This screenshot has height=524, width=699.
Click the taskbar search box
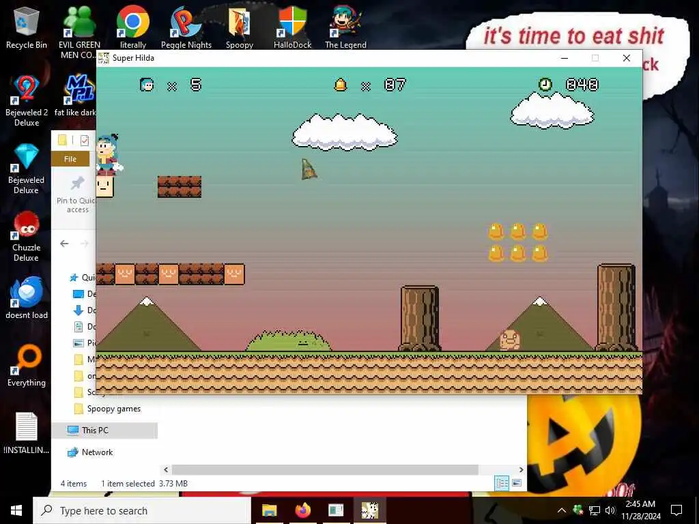tap(142, 510)
